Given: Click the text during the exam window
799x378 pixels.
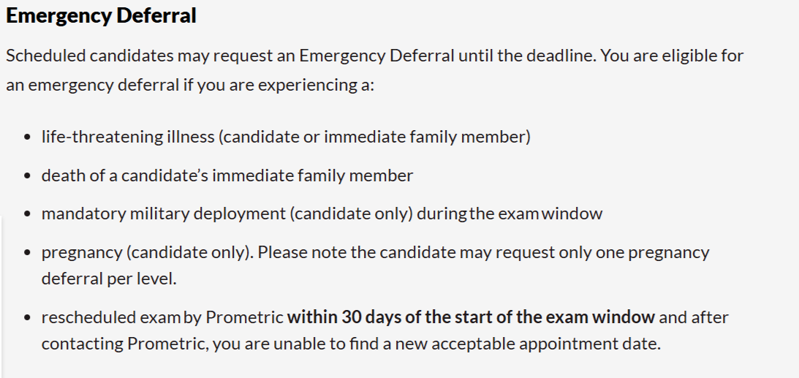Looking at the screenshot, I should [x=510, y=213].
